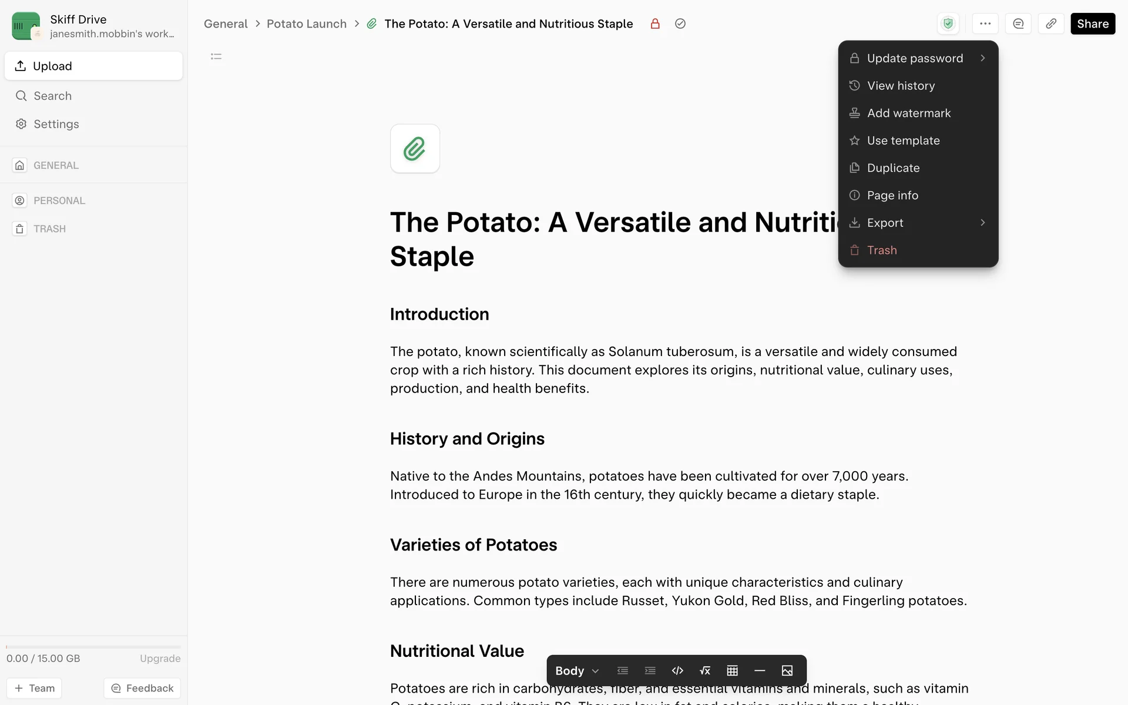Viewport: 1128px width, 705px height.
Task: Click the paperclip document icon thumbnail
Action: point(415,149)
